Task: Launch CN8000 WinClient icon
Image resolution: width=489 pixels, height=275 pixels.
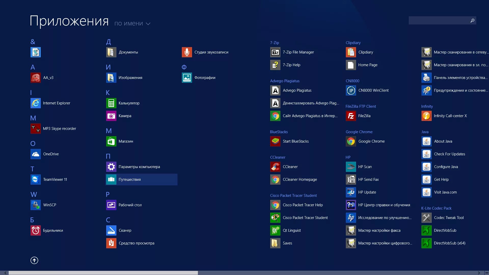Action: click(351, 90)
